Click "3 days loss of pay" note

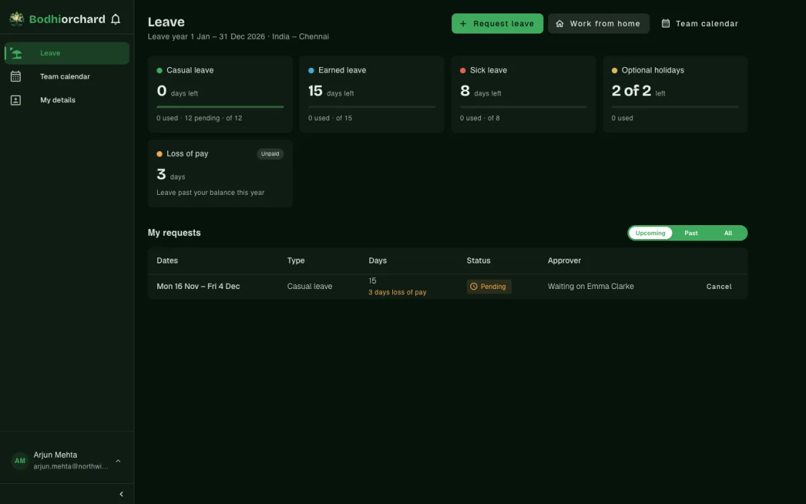[x=398, y=292]
